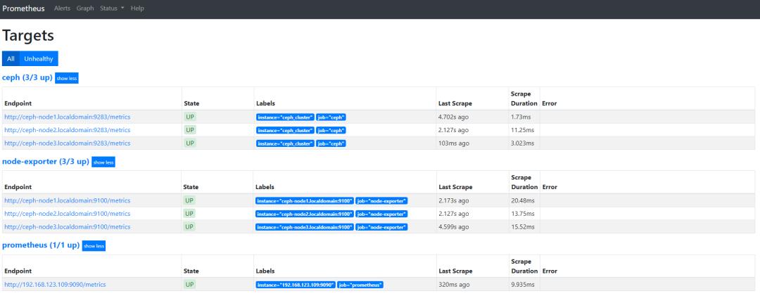Click Endpoint column header in ceph table
Image resolution: width=760 pixels, height=303 pixels.
(x=18, y=103)
